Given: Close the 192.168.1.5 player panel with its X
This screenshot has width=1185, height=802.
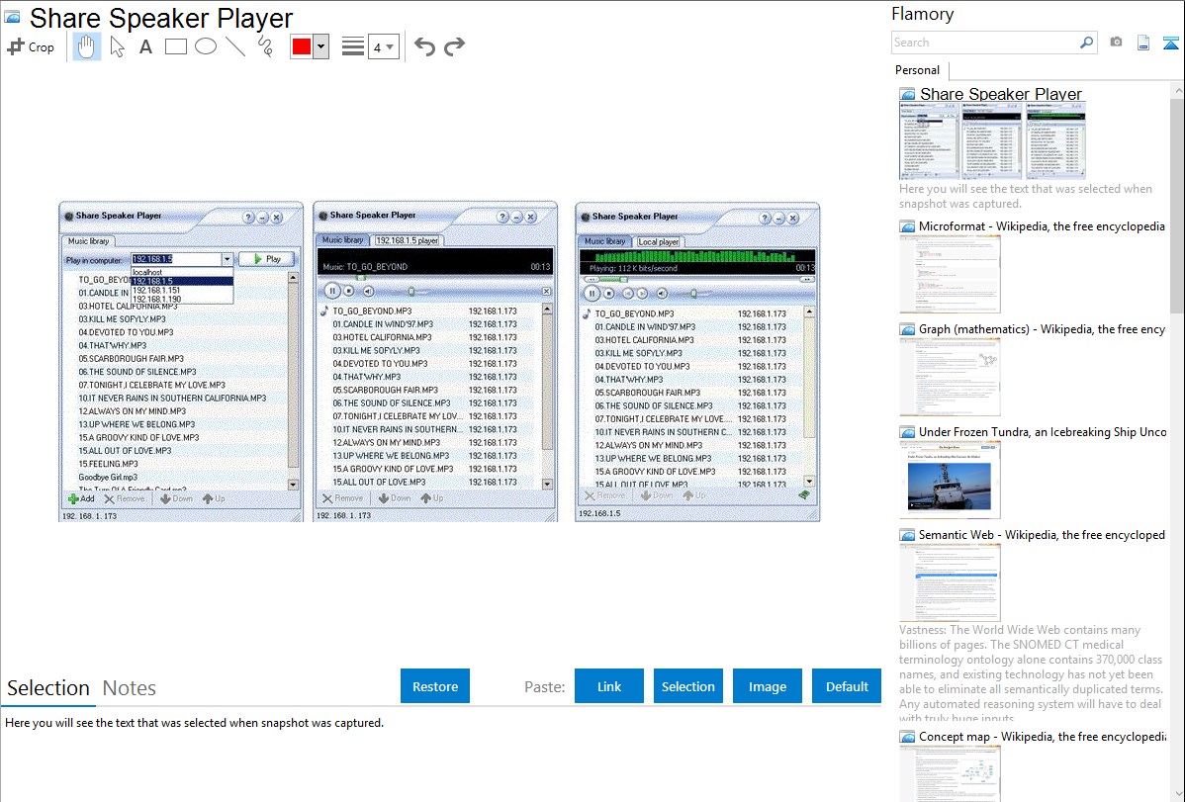Looking at the screenshot, I should click(x=546, y=291).
